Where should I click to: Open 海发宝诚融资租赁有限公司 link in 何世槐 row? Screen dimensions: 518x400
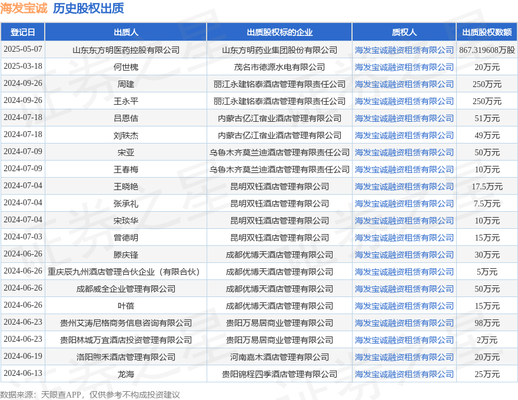coord(404,67)
